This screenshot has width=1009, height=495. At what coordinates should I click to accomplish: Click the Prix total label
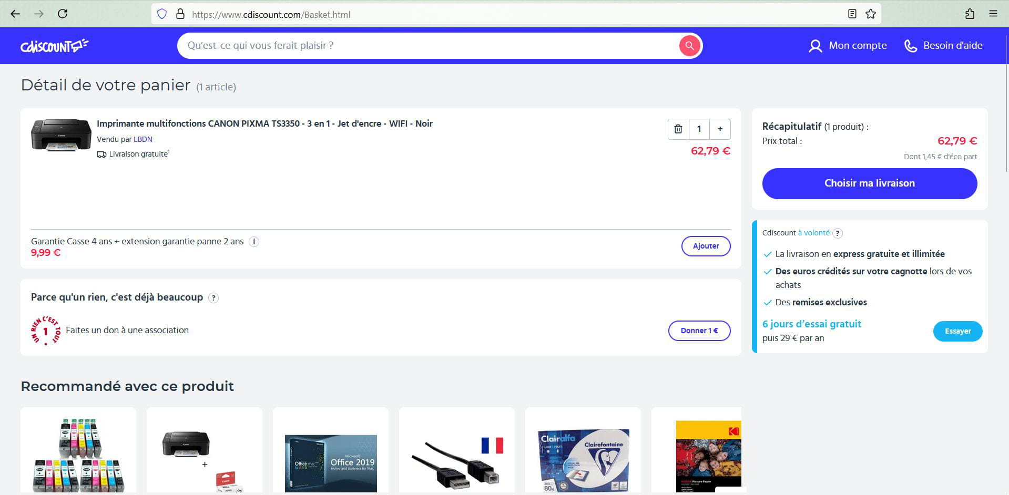point(782,141)
